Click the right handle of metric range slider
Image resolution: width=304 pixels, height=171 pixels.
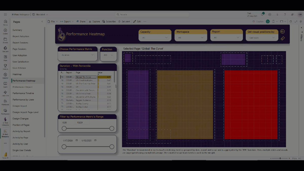click(112, 129)
